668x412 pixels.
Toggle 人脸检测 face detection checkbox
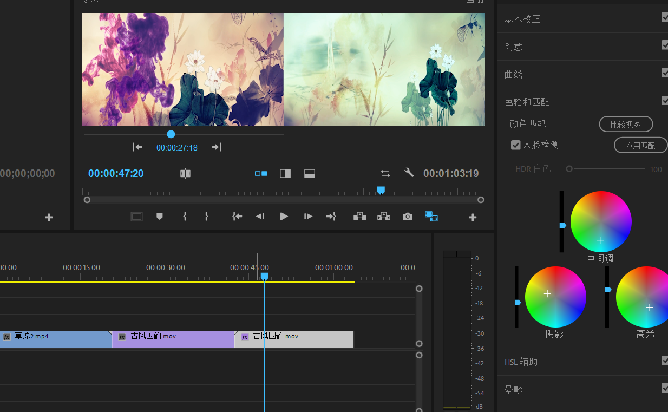[x=516, y=145]
